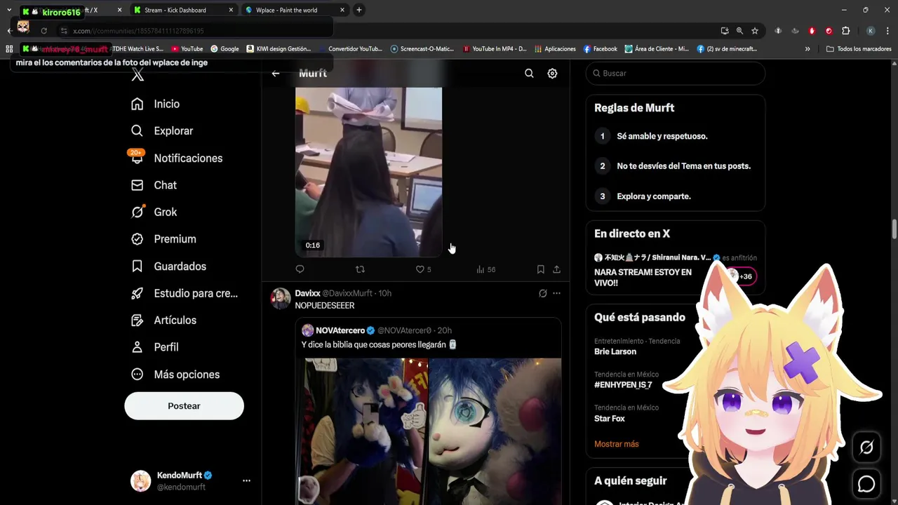This screenshot has height=505, width=898.
Task: Reload the page
Action: click(43, 31)
